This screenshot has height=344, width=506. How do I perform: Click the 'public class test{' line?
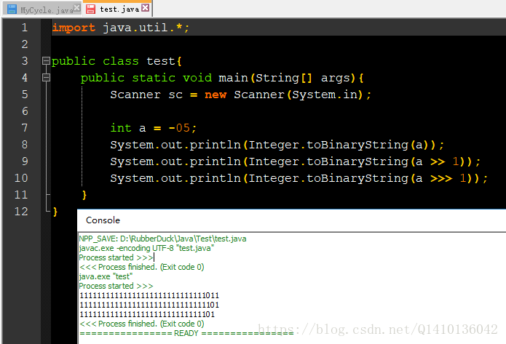pos(116,61)
